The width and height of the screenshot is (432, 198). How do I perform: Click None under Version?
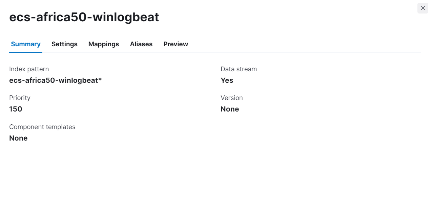[x=230, y=109]
